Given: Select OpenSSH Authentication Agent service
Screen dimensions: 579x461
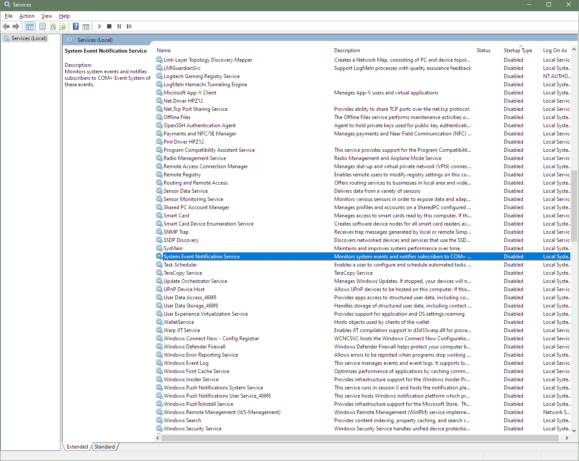Looking at the screenshot, I should tap(363, 125).
